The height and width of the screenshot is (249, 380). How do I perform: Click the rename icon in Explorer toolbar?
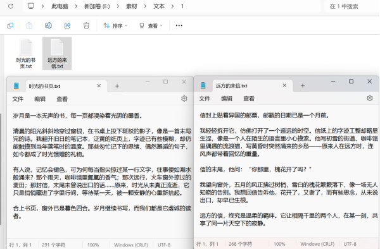click(48, 25)
